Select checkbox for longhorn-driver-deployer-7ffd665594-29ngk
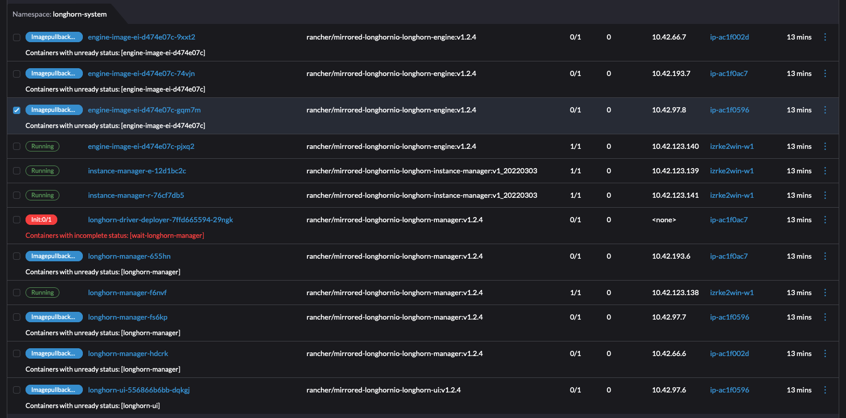 (x=17, y=220)
